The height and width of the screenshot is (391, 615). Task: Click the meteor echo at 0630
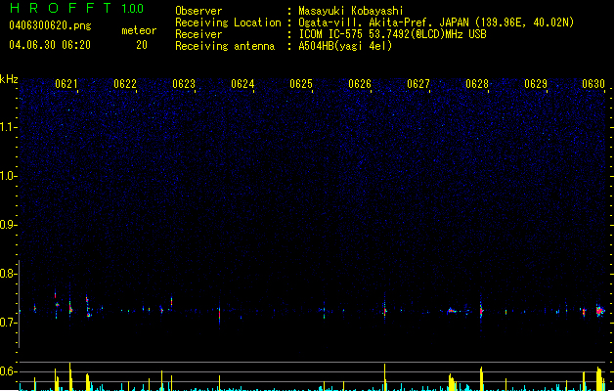(599, 311)
